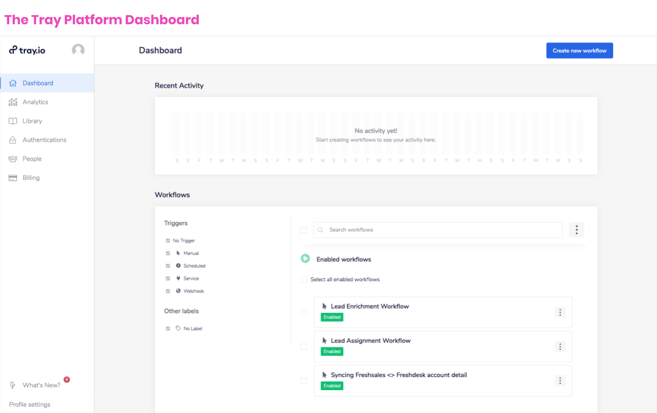Viewport: 657px width, 413px height.
Task: Click the Authentications lock icon
Action: coord(13,140)
